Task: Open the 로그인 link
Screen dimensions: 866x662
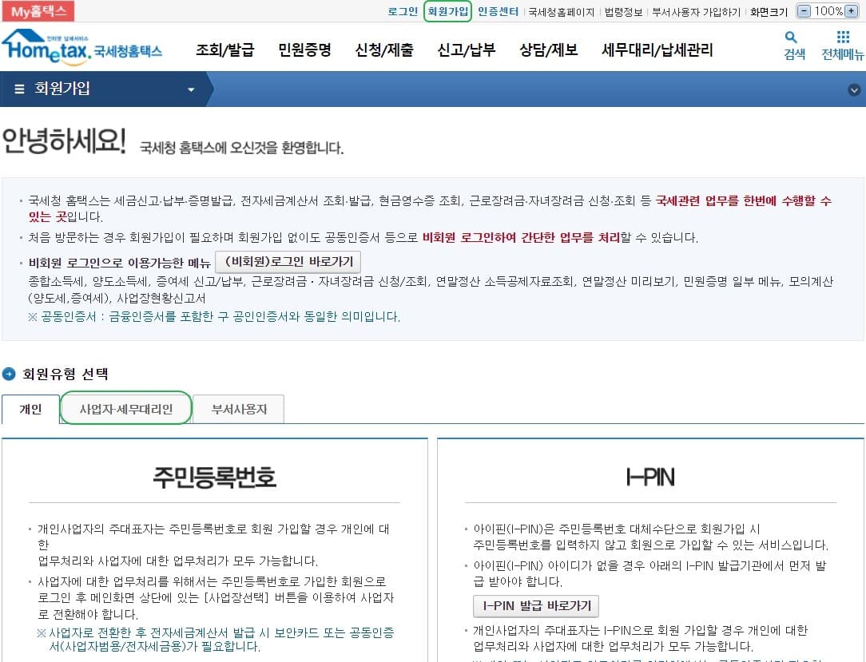Action: click(x=403, y=12)
